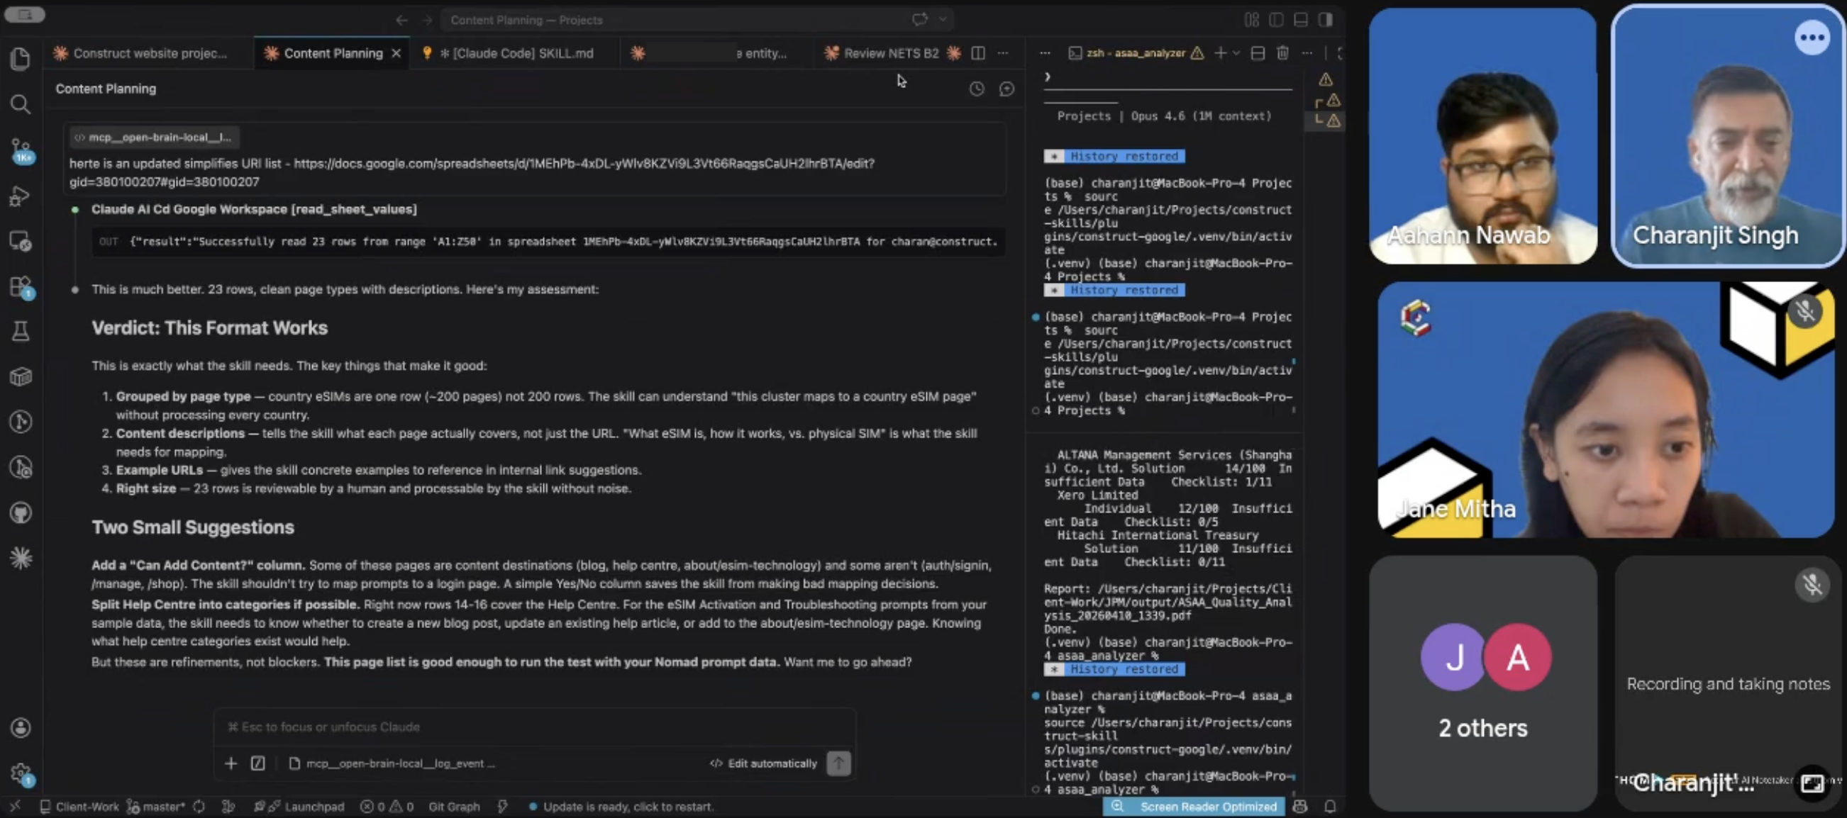The width and height of the screenshot is (1847, 818).
Task: Open Git Graph from status bar
Action: pyautogui.click(x=453, y=807)
